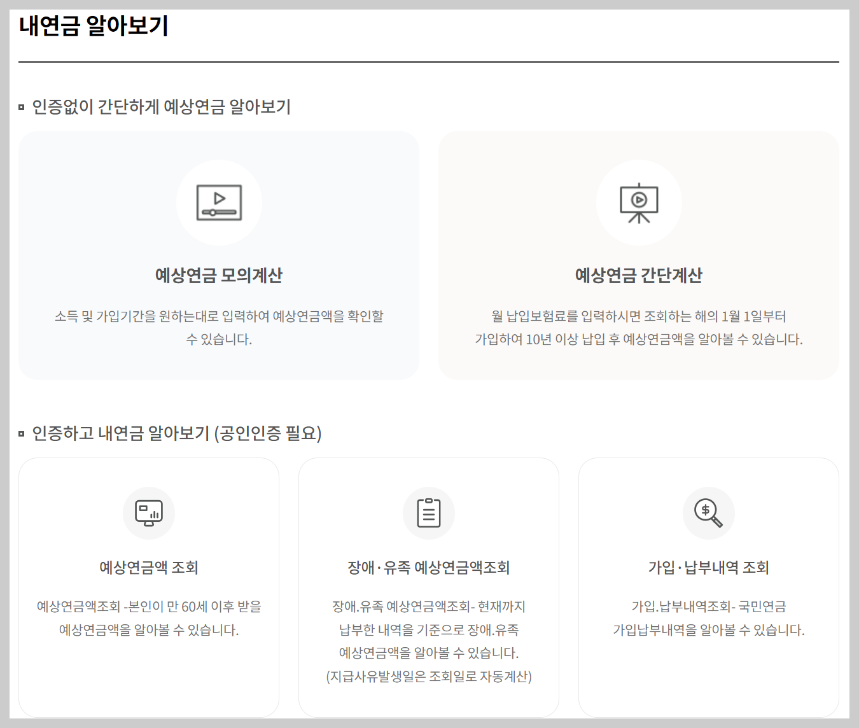Click text '월 납입보험료를 입력하시면 조회하는 해의 1월 1일부터'
The height and width of the screenshot is (728, 859).
[639, 316]
